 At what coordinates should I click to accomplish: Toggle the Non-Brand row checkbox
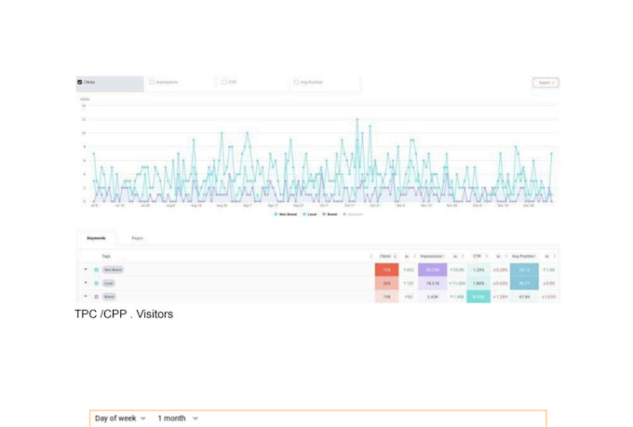tap(97, 270)
